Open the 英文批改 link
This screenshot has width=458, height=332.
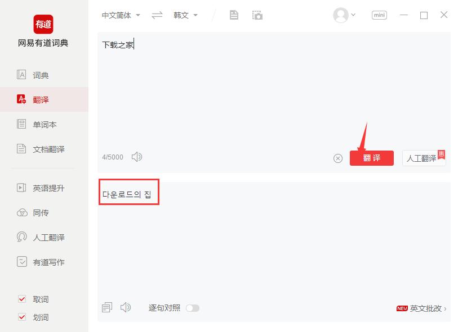coord(422,308)
